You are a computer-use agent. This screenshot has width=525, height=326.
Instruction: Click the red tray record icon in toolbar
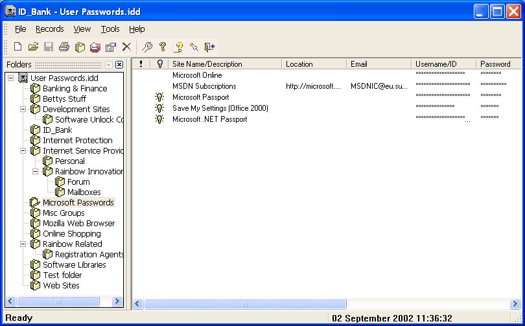(95, 47)
